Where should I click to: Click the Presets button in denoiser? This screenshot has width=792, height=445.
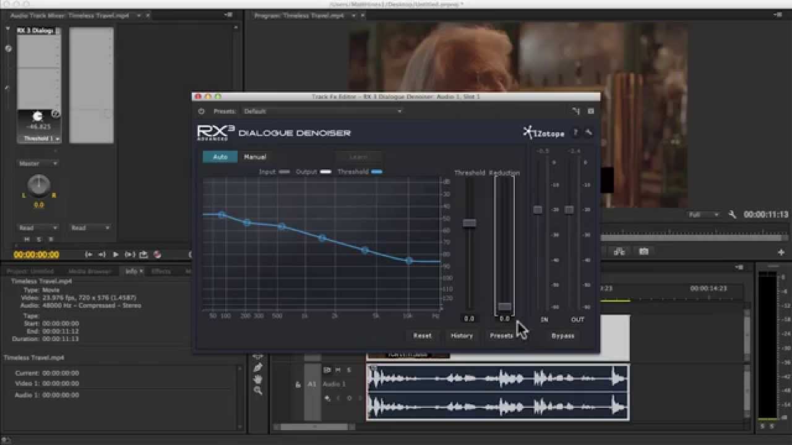tap(501, 336)
